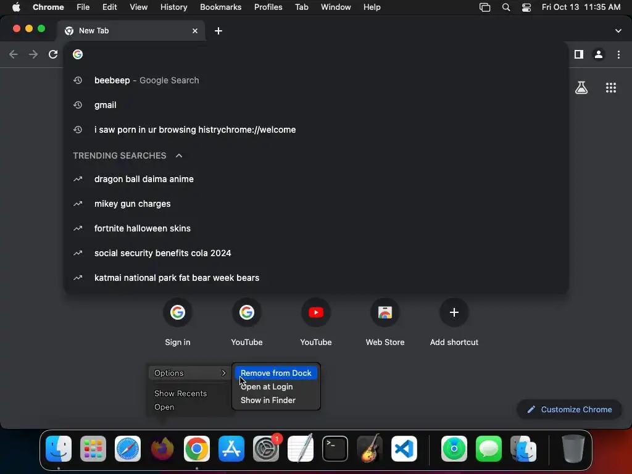Open Terminal from the dock
The height and width of the screenshot is (474, 632).
[335, 449]
